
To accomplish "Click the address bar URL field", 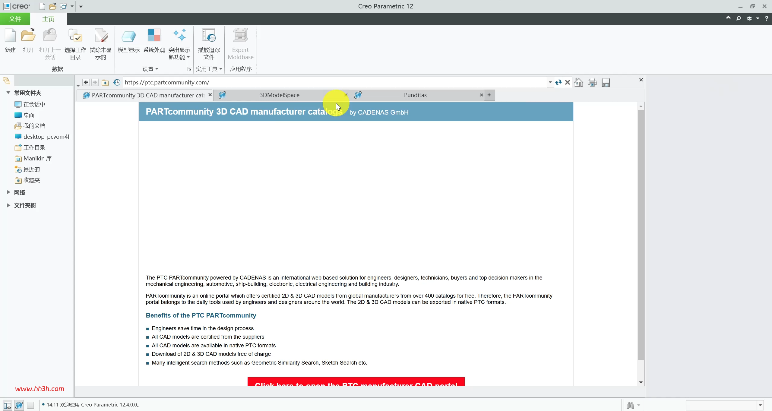I will coord(335,82).
